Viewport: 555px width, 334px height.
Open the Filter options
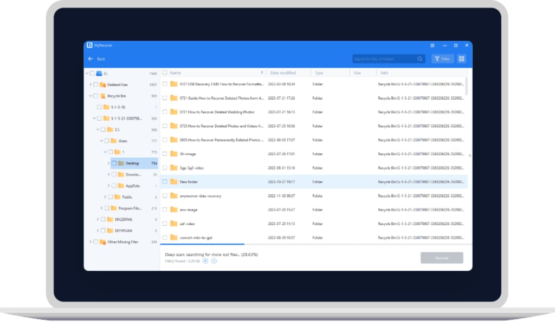click(442, 58)
